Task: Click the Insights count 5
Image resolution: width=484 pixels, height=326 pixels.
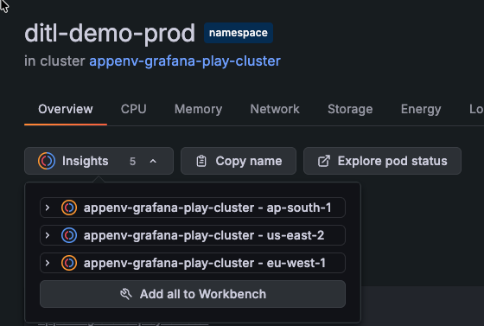Action: (132, 161)
